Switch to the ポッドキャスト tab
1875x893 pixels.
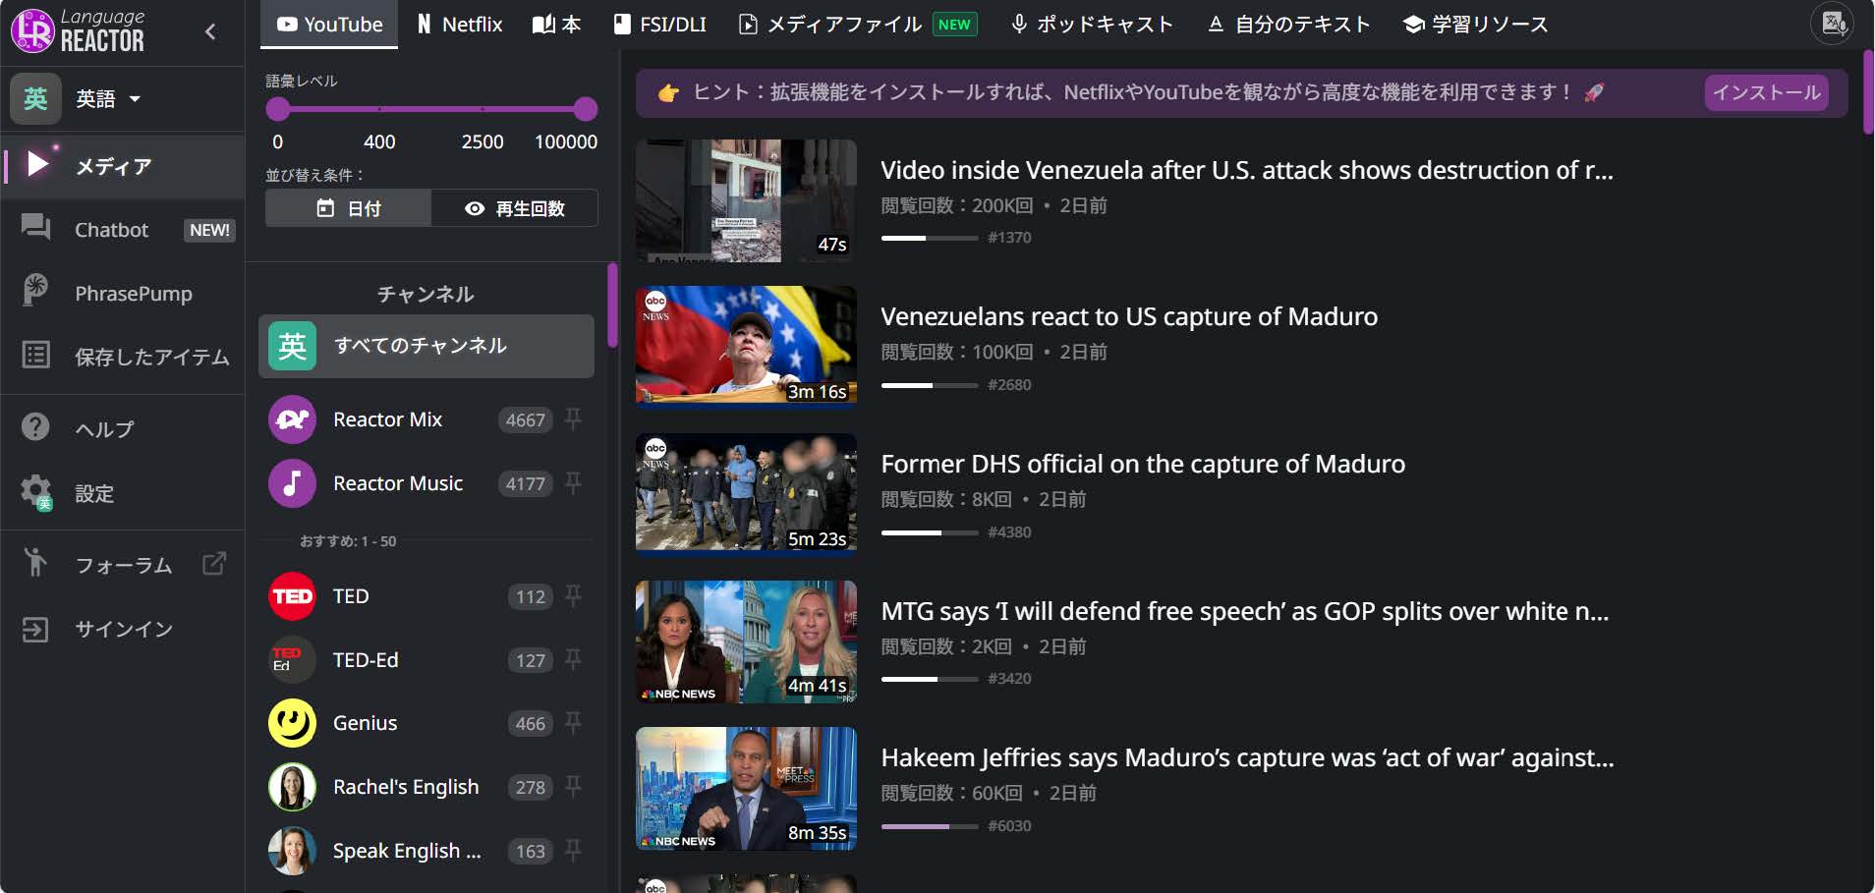point(1092,25)
